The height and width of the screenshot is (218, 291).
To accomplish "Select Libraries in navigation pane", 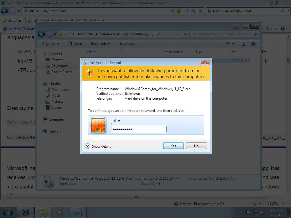I will tap(55, 84).
